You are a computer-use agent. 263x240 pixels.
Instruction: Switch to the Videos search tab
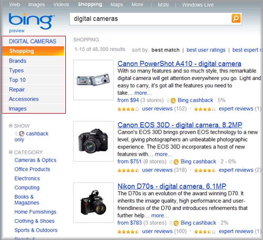click(61, 4)
